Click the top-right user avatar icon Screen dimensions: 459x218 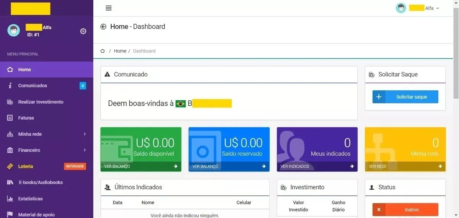click(x=401, y=8)
